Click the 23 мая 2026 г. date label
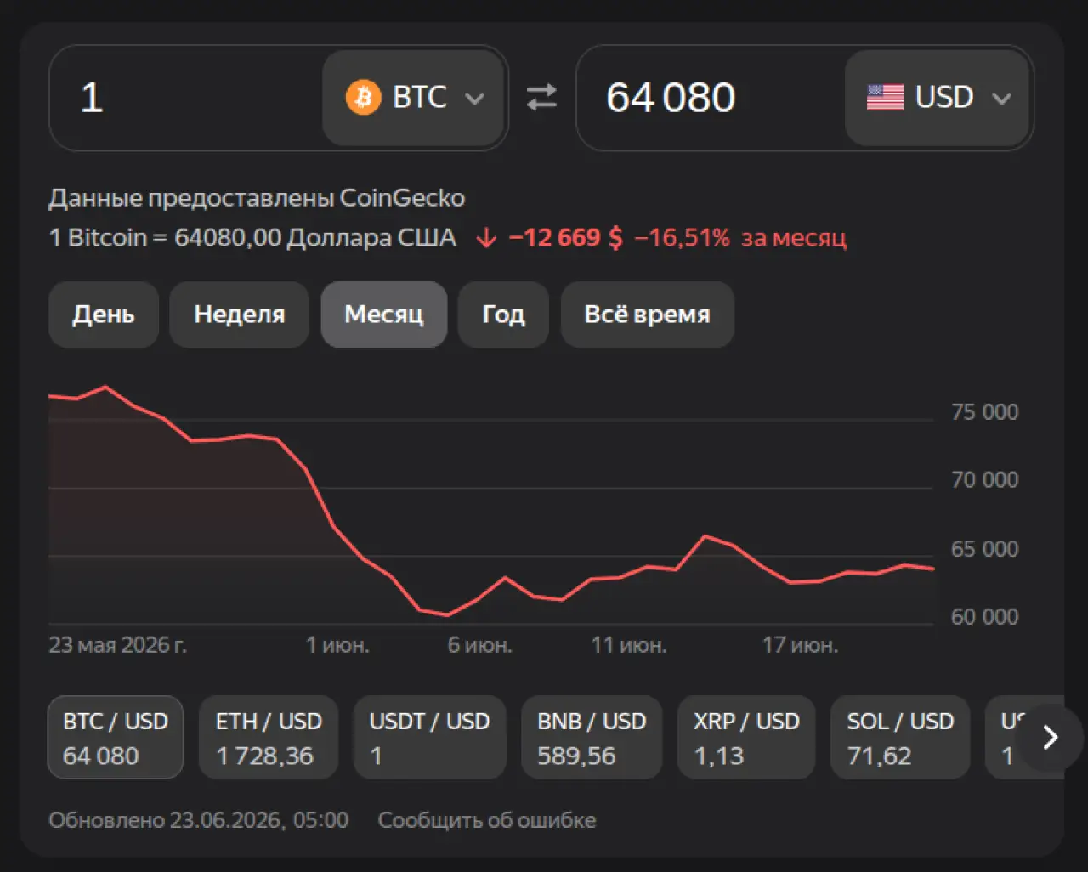The width and height of the screenshot is (1088, 872). point(117,645)
